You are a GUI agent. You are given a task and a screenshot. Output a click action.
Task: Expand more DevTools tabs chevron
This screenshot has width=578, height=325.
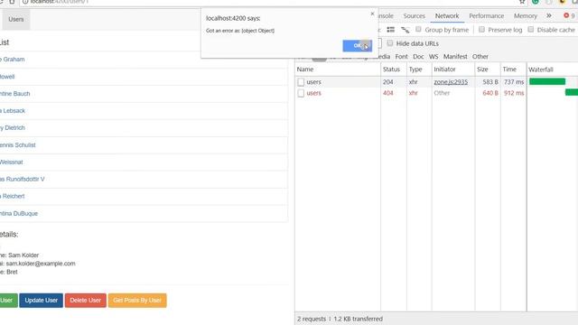pyautogui.click(x=549, y=15)
